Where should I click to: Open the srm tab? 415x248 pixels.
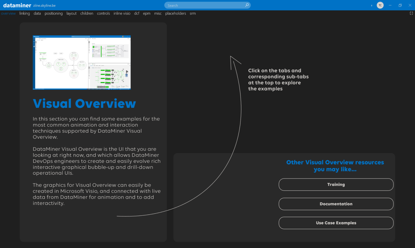(193, 13)
